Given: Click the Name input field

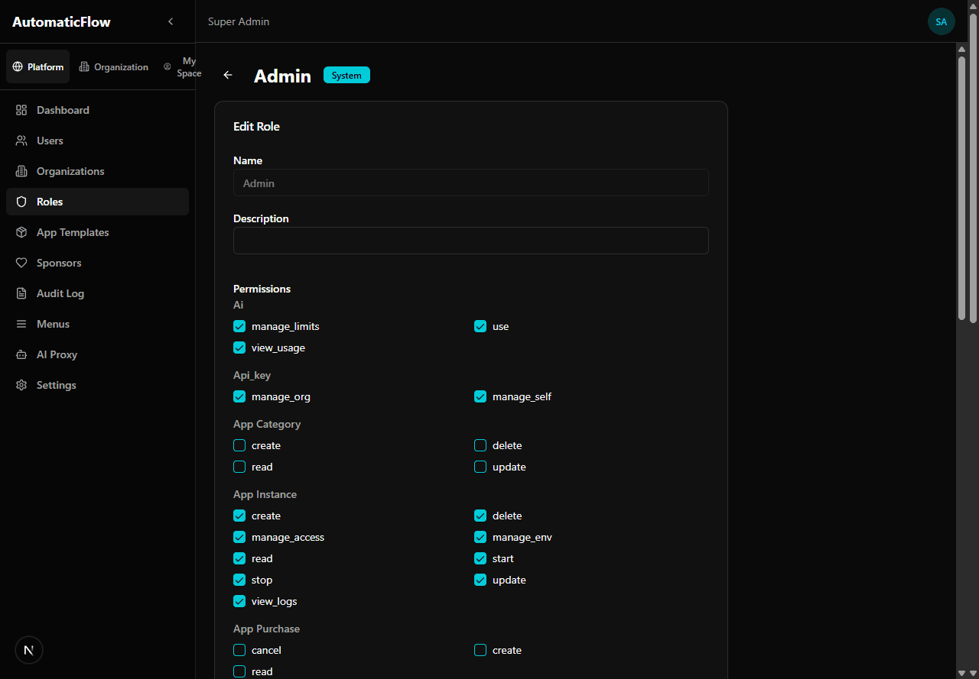Looking at the screenshot, I should tap(471, 183).
